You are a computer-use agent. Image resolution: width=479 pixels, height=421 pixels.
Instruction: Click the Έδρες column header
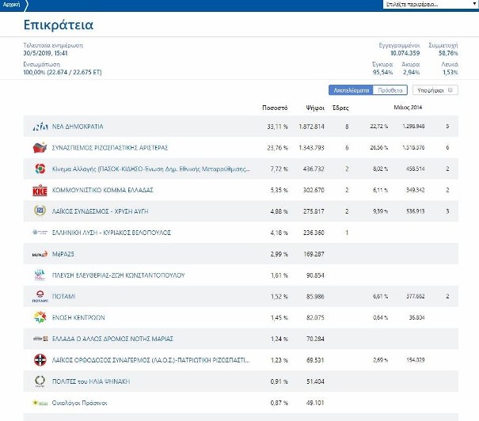click(x=340, y=108)
